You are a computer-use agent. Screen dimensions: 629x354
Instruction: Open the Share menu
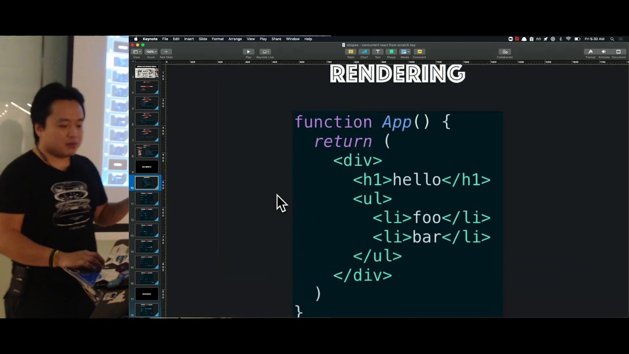coord(277,39)
